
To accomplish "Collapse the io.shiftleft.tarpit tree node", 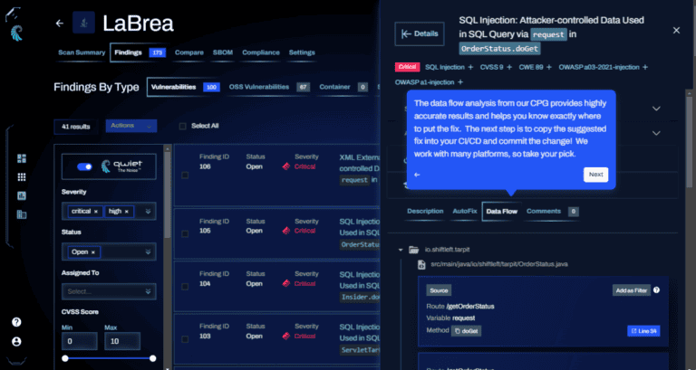I will [401, 250].
